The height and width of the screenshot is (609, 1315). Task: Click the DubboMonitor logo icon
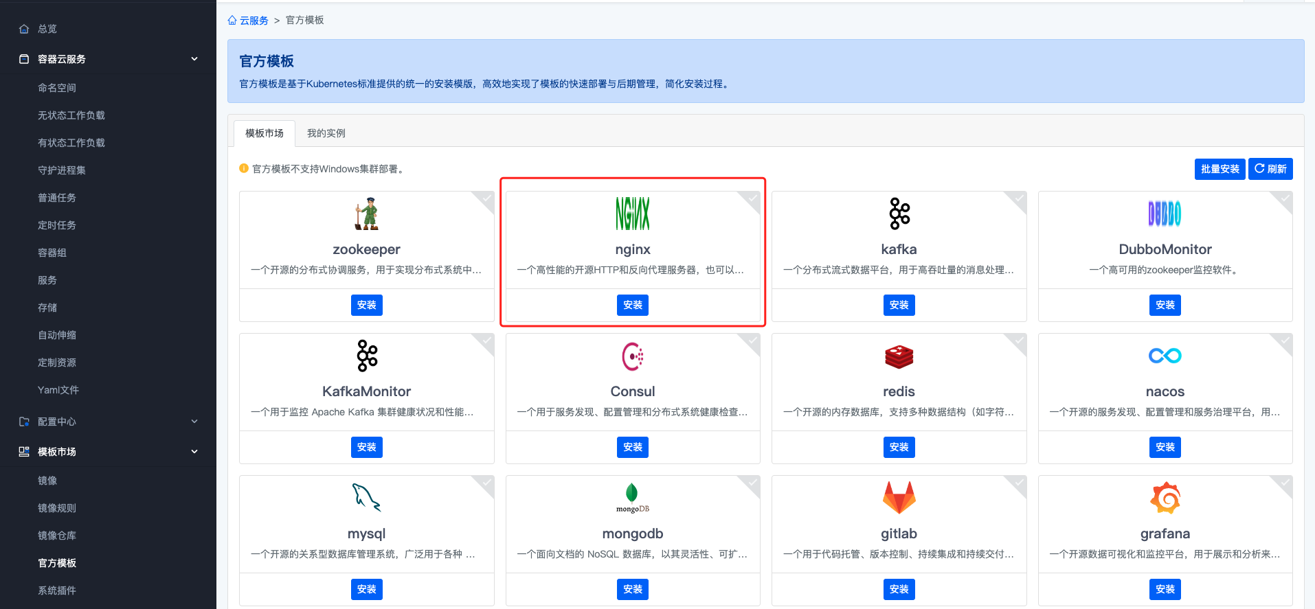[1165, 214]
